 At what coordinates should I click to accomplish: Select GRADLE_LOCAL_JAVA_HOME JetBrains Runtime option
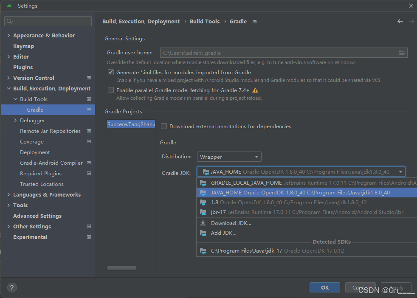[x=307, y=183]
